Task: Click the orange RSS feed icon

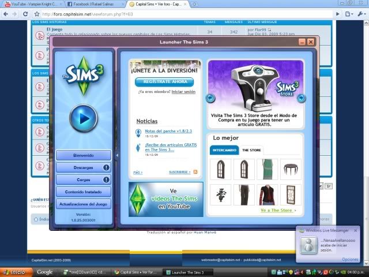Action: (x=195, y=172)
